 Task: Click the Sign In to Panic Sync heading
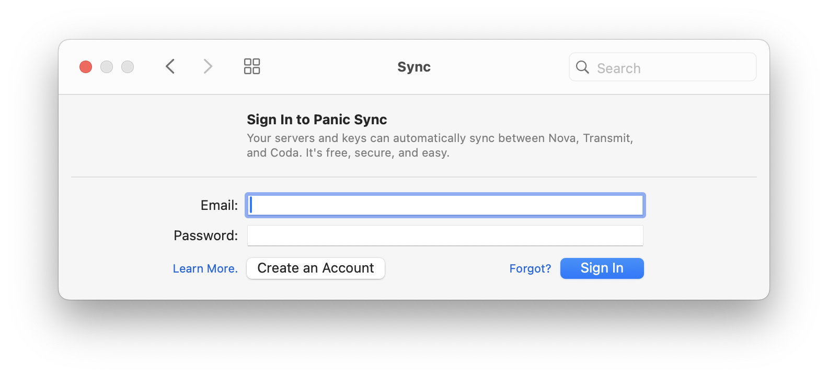[317, 120]
